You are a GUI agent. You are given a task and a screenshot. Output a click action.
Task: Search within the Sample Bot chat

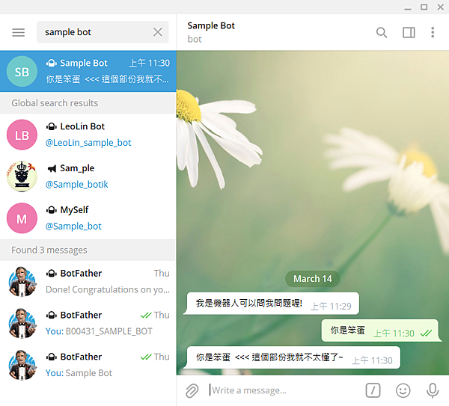pos(382,32)
